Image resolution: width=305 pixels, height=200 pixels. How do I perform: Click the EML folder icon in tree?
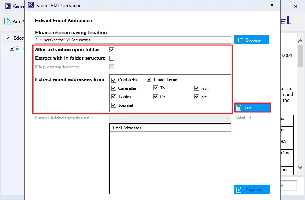tap(18, 48)
